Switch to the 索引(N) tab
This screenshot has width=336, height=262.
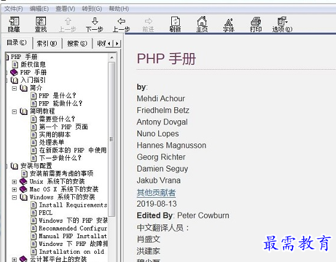(x=47, y=43)
